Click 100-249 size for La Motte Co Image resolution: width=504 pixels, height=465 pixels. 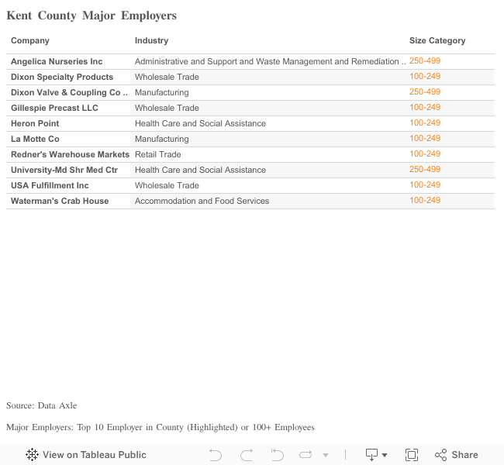tap(425, 138)
